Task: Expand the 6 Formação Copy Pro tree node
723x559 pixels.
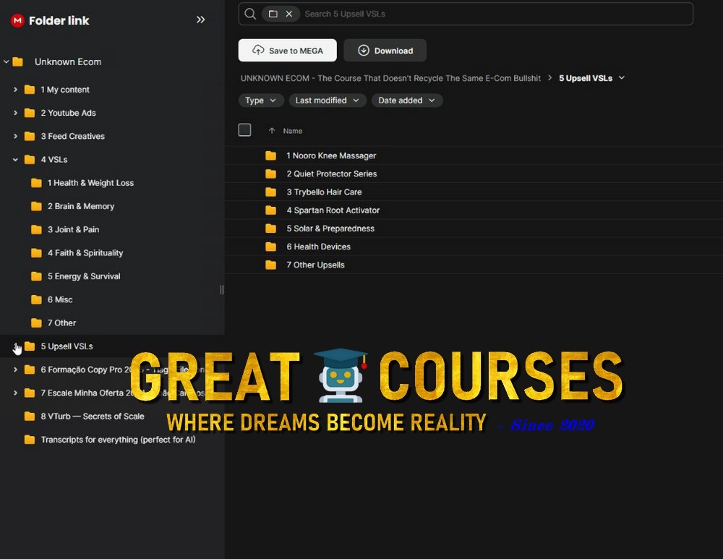Action: (15, 370)
